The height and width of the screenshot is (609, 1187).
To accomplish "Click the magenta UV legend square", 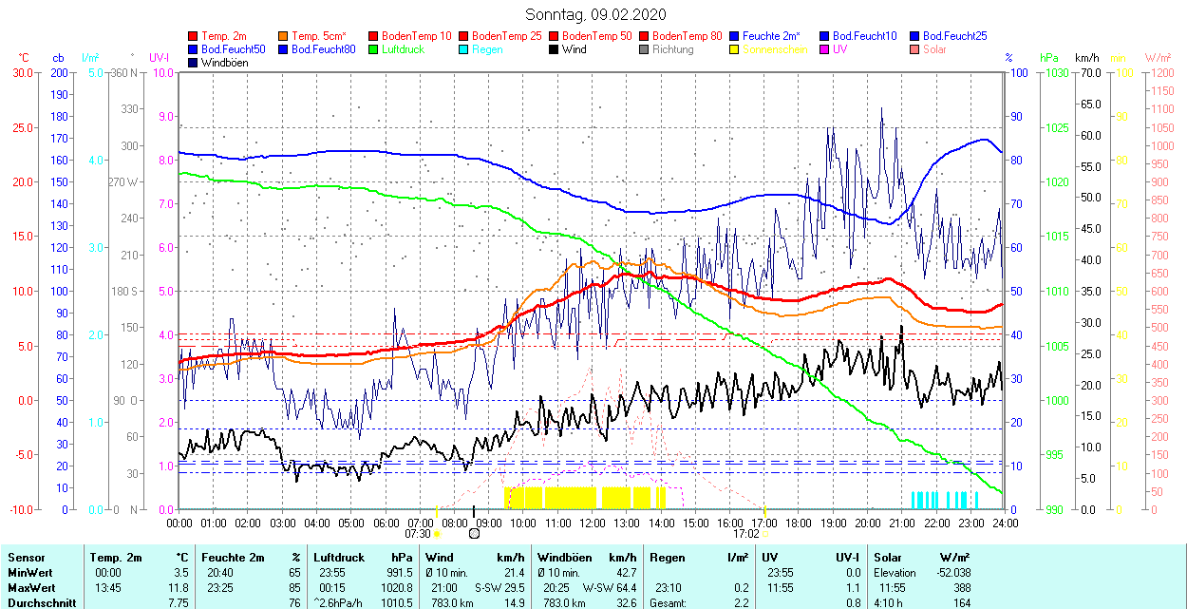I will [825, 49].
